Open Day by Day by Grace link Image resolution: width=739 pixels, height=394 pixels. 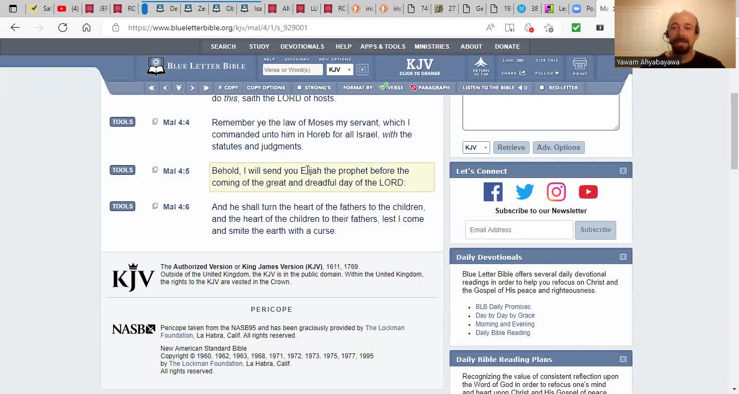[x=505, y=316]
